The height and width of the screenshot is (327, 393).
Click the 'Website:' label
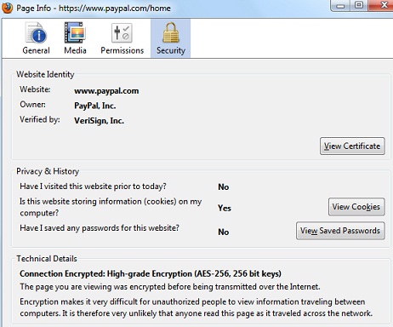[35, 89]
